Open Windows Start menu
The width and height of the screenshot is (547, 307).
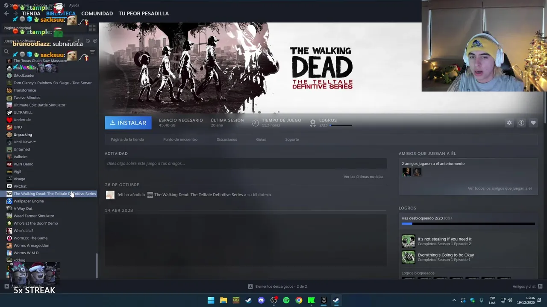pyautogui.click(x=211, y=300)
